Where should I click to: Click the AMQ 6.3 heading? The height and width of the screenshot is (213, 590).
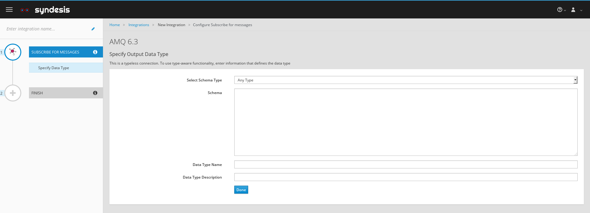tap(124, 41)
